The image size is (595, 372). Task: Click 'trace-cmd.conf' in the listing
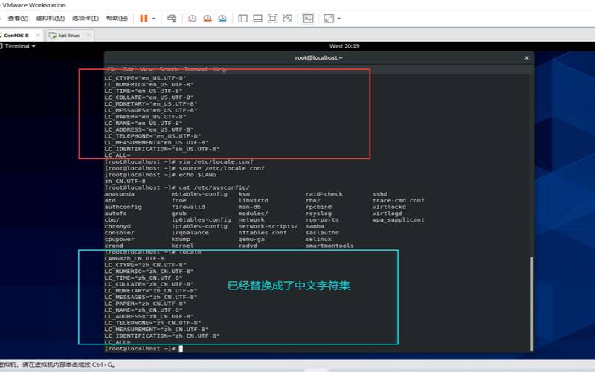point(399,200)
